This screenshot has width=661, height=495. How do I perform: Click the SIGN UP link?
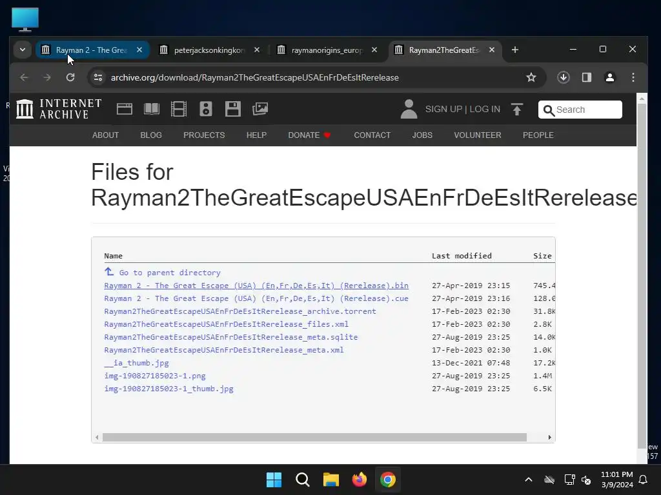(443, 109)
